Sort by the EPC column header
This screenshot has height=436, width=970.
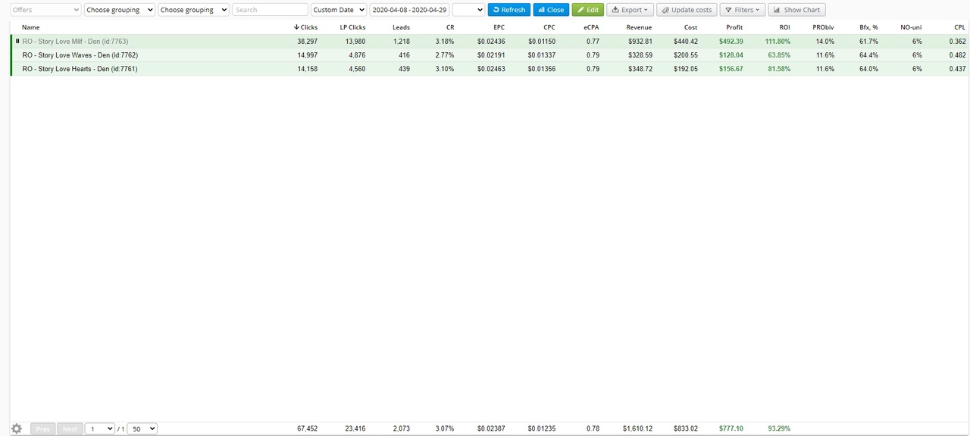coord(499,27)
